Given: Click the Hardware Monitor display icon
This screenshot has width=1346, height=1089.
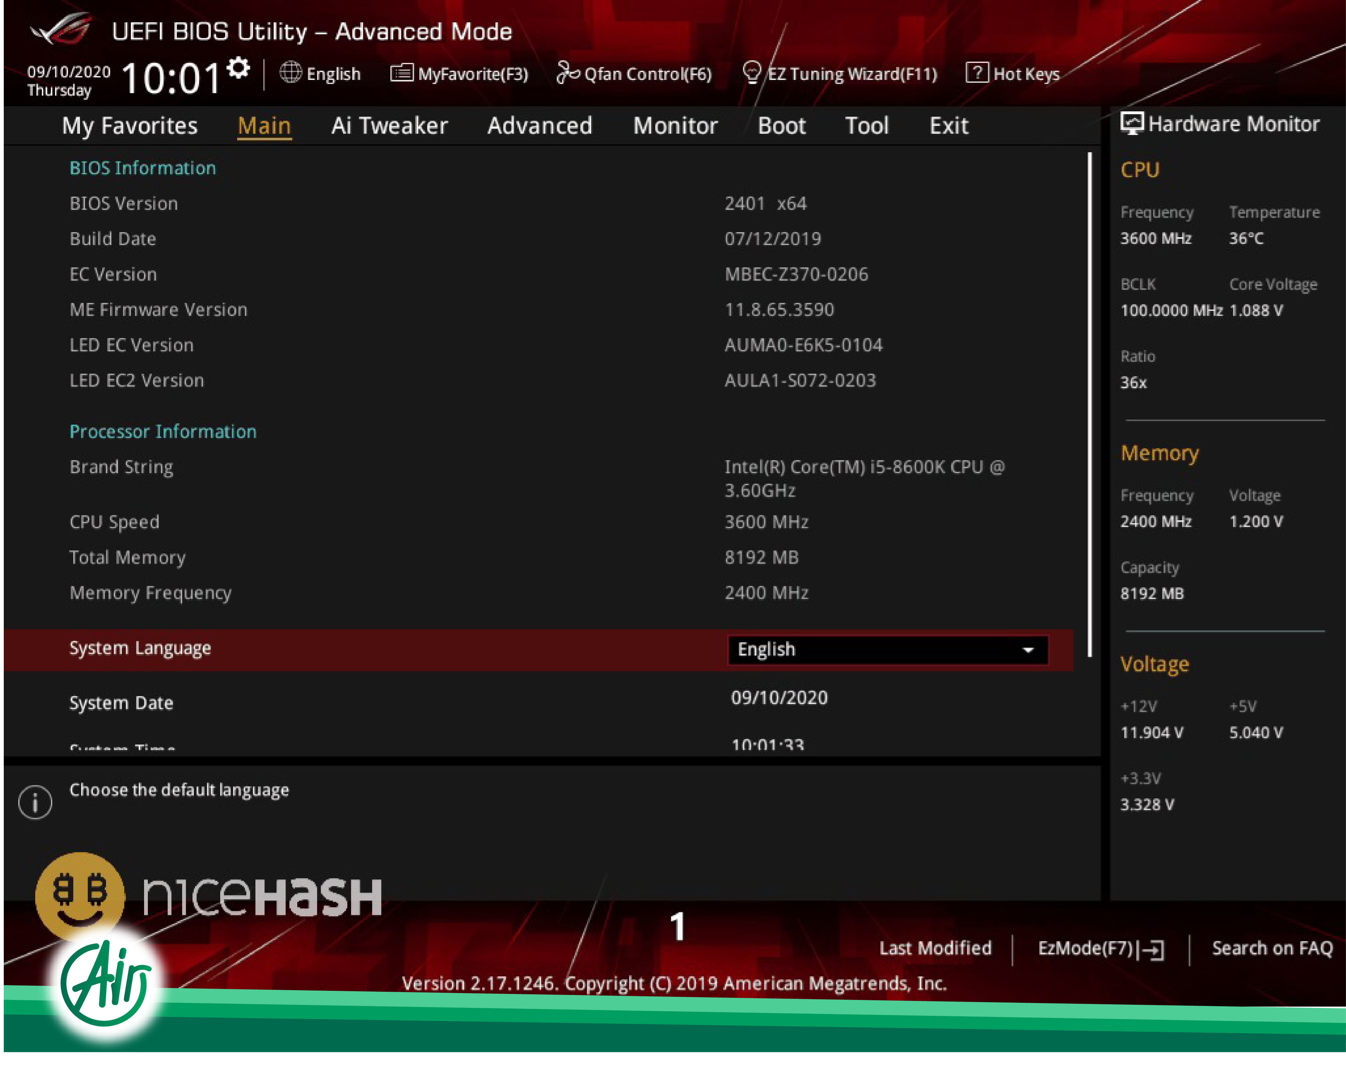Looking at the screenshot, I should pos(1131,123).
